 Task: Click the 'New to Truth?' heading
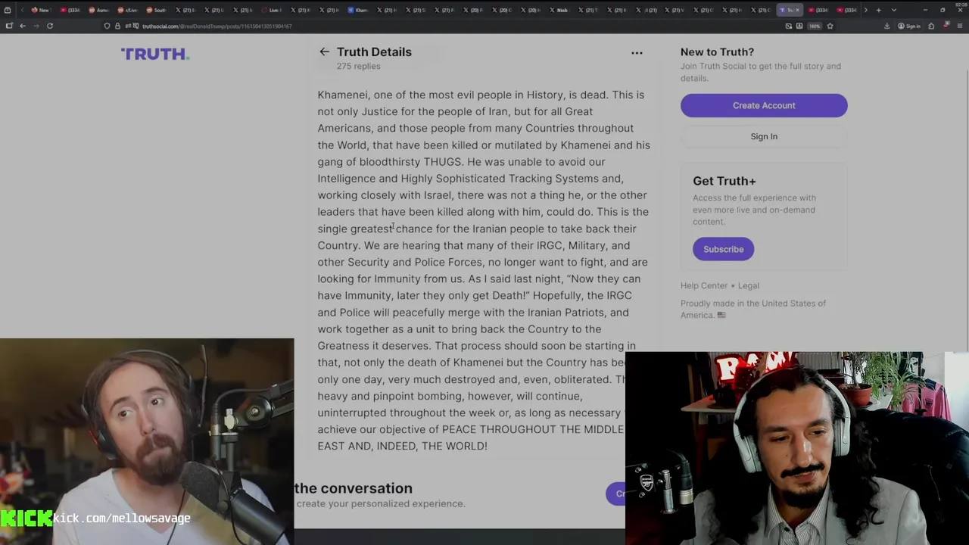click(x=717, y=51)
